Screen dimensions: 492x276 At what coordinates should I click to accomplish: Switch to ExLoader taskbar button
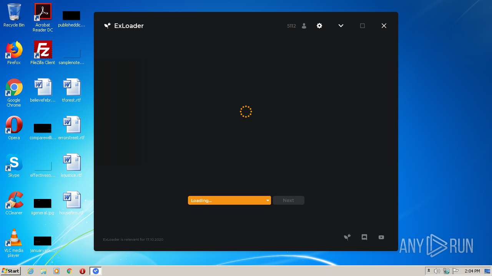[x=96, y=271]
